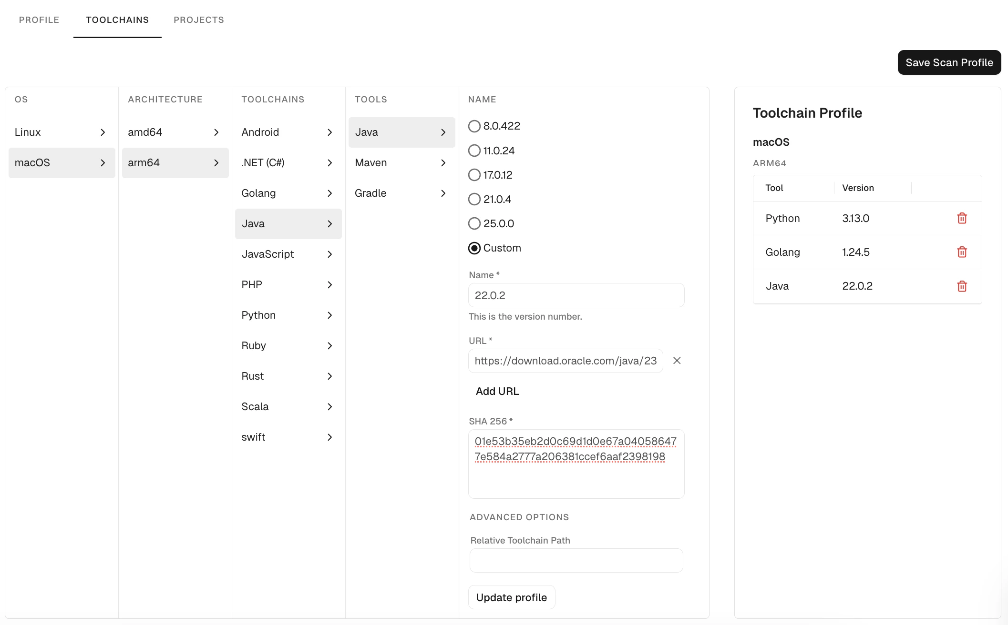Click the Add URL button

click(x=497, y=391)
